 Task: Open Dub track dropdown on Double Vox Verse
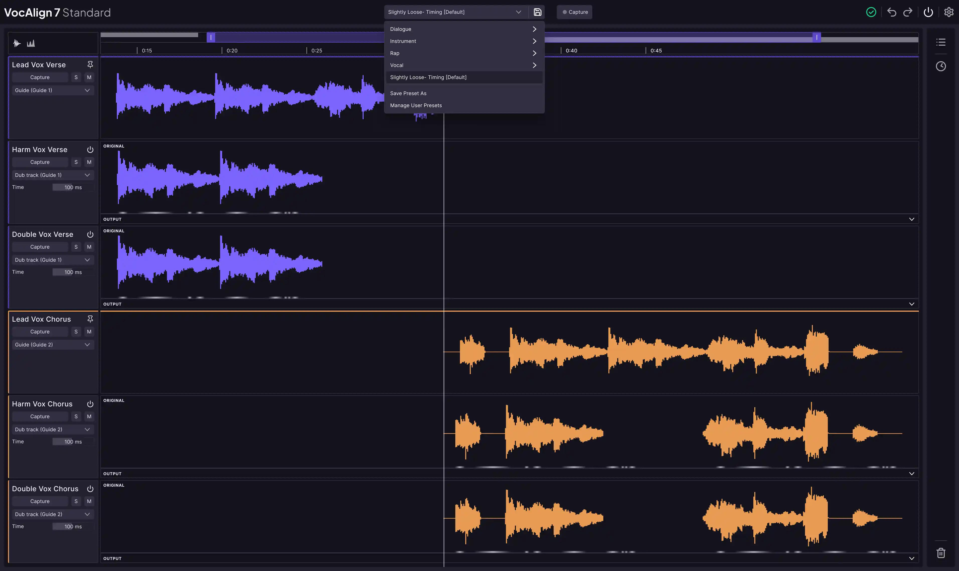(x=53, y=260)
